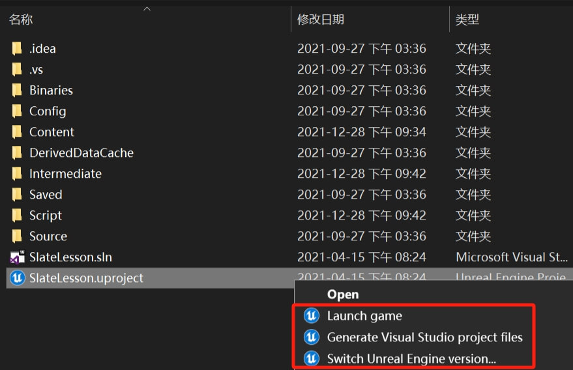Choose Generate Visual Studio project files

[x=424, y=337]
